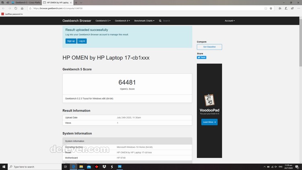The height and width of the screenshot is (170, 302).
Task: Share result with the Tweet button
Action: point(201,58)
